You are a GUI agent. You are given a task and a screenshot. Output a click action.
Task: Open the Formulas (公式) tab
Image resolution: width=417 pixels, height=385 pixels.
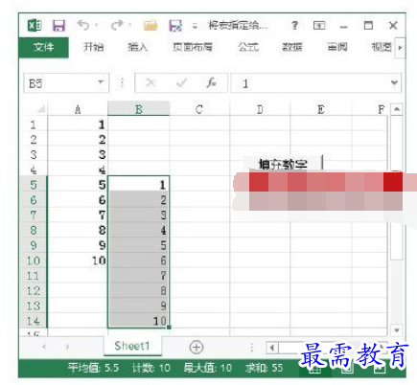(248, 47)
